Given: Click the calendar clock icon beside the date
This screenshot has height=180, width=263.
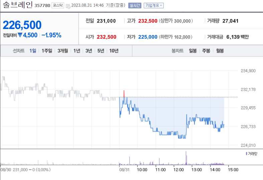Looking at the screenshot, I should pos(68,6).
